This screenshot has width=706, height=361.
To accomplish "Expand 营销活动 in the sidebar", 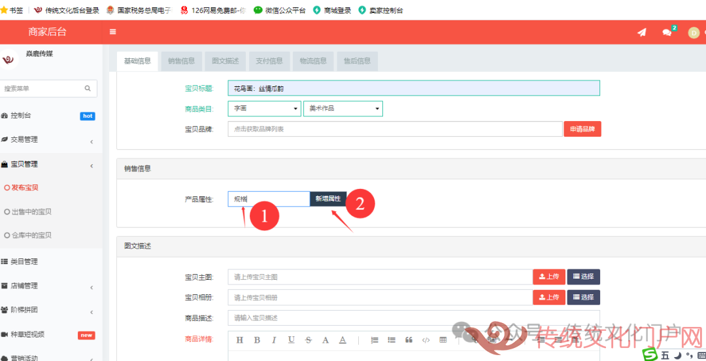I will (51, 358).
